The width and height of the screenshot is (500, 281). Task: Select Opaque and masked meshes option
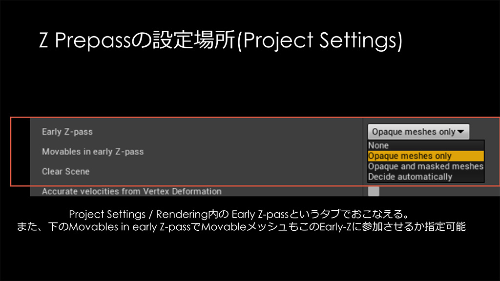pos(425,166)
